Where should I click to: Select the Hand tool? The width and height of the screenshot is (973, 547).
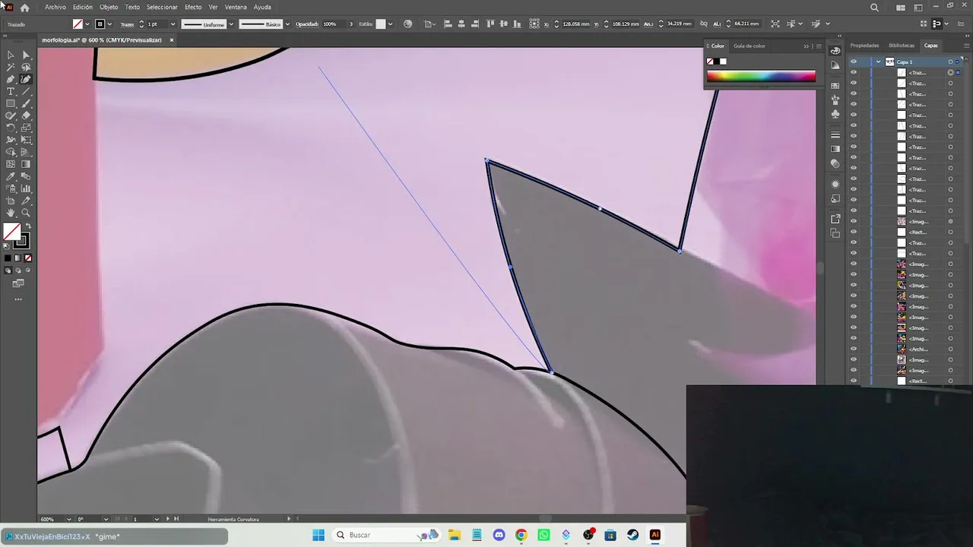pyautogui.click(x=11, y=213)
